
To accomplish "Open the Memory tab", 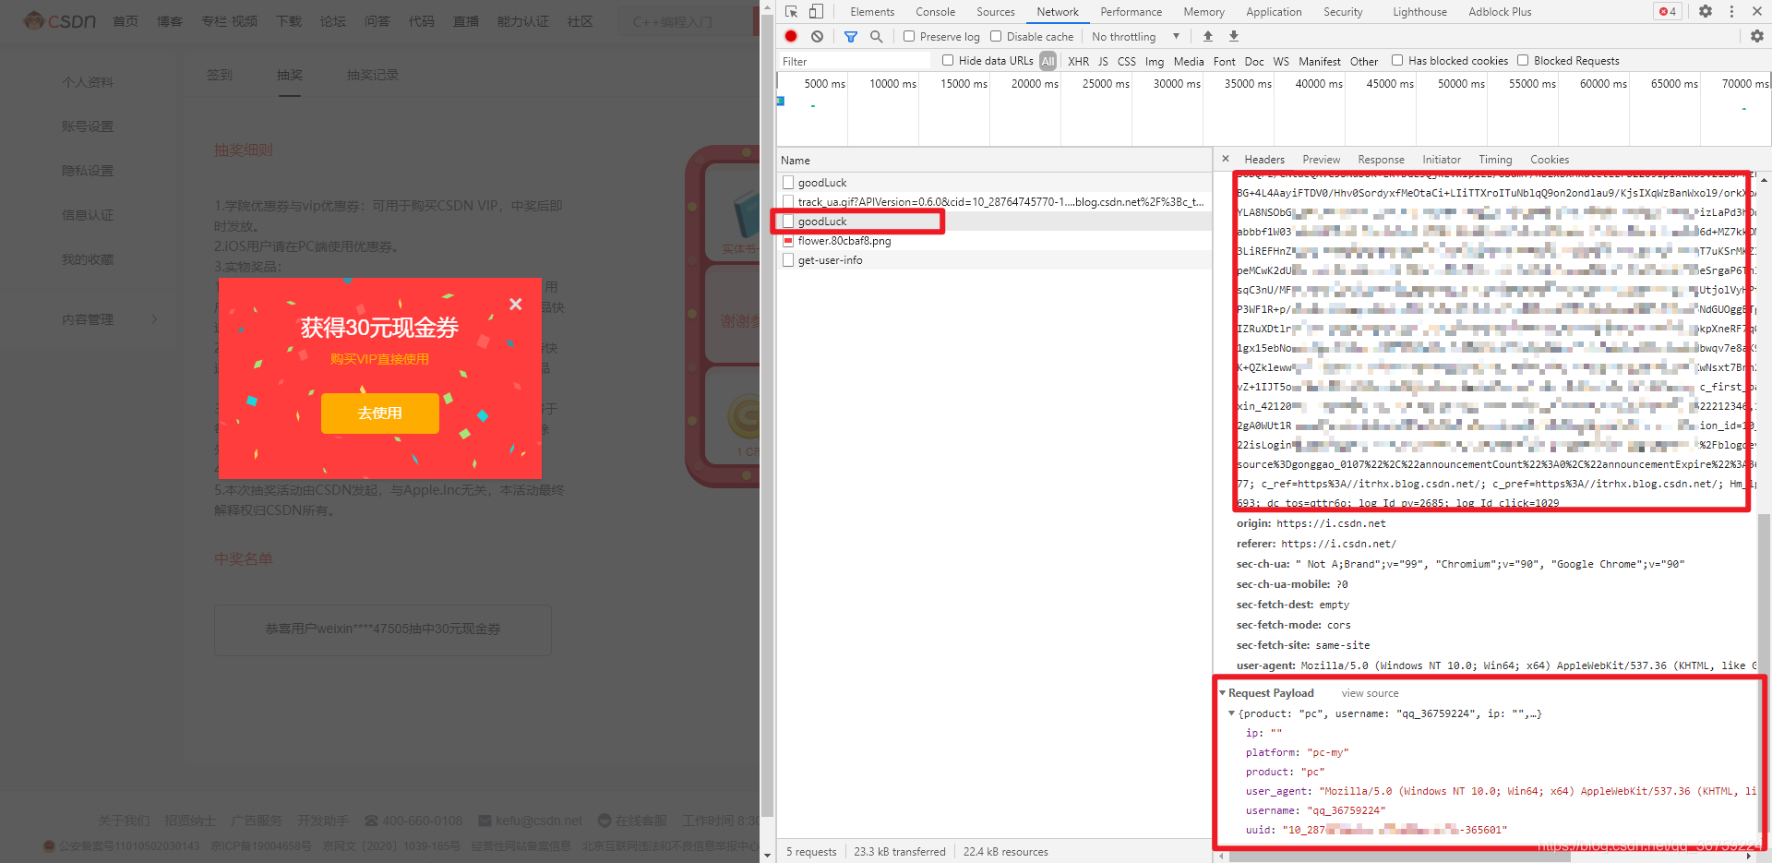I will point(1203,12).
